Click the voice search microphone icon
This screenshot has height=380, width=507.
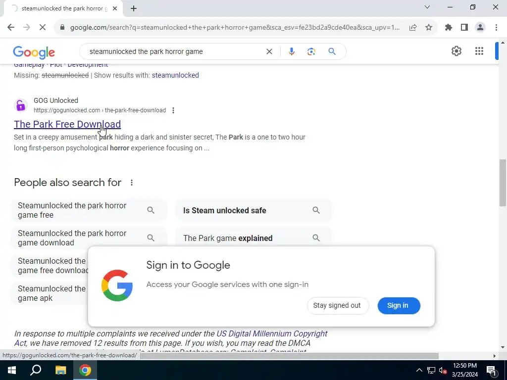click(291, 51)
